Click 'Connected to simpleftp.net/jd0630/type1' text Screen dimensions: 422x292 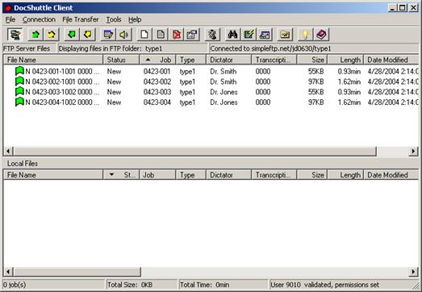[270, 48]
